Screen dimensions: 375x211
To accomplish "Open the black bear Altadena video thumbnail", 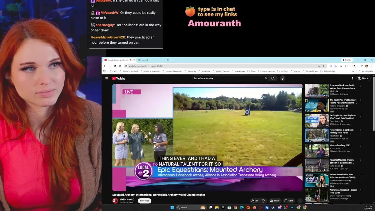I will tap(317, 91).
